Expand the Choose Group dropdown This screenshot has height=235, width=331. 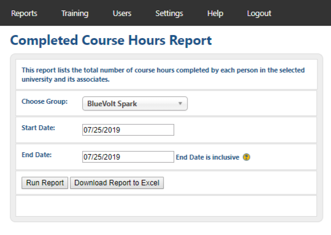pos(135,104)
